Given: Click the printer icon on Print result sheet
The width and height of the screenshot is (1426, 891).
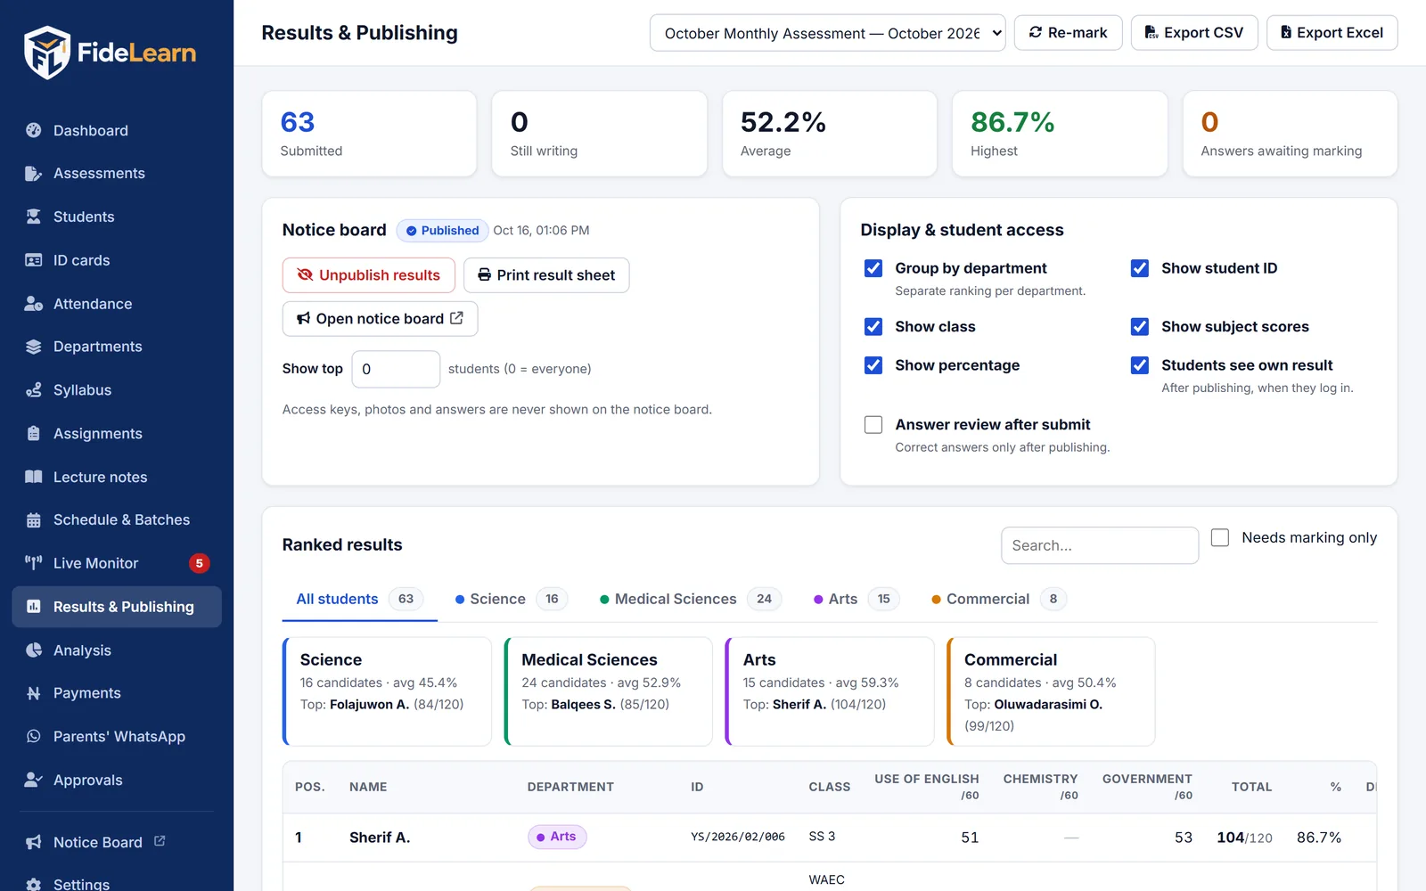Looking at the screenshot, I should [484, 275].
